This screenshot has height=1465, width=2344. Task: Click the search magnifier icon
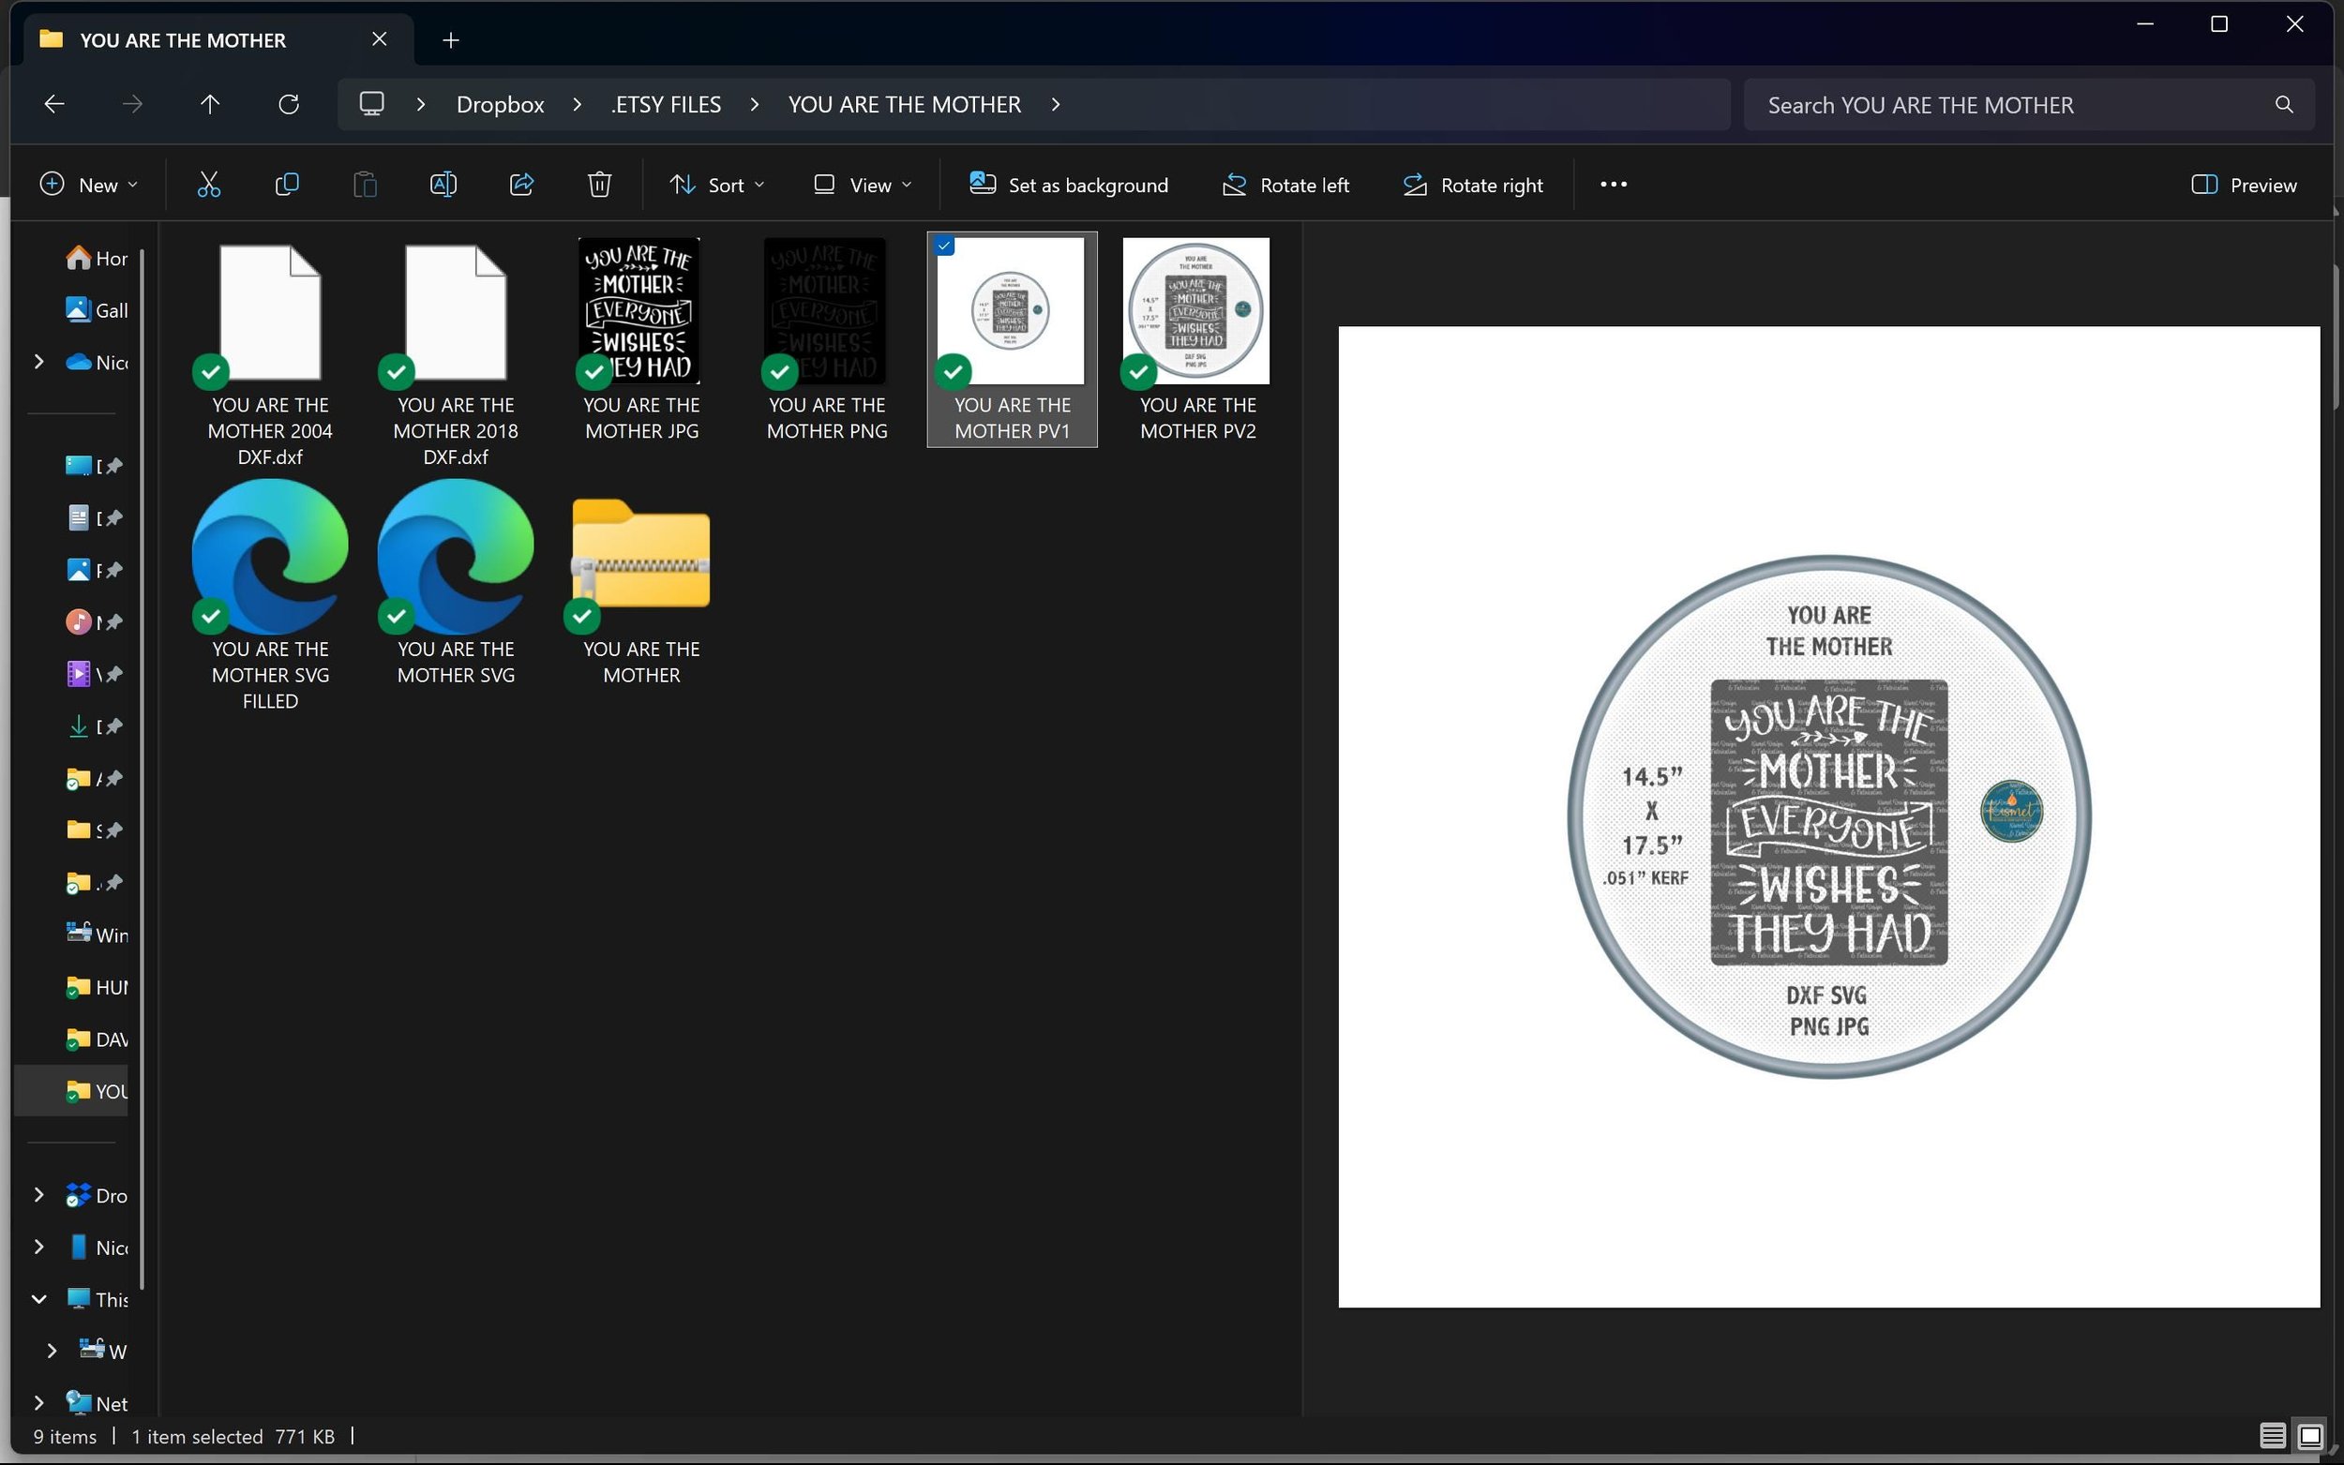[2284, 105]
